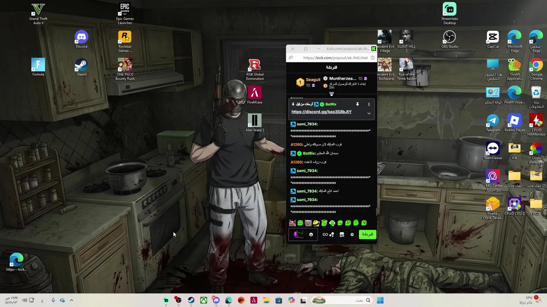Screen dimensions: 547x307
Task: Launch Epic Games Launcher shortcut
Action: [125, 14]
